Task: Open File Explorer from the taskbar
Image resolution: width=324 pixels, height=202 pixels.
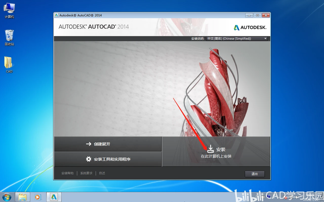Action: click(x=23, y=197)
